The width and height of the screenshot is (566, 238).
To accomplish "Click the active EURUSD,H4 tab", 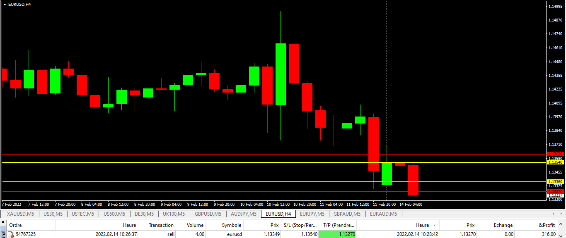I will coord(278,214).
